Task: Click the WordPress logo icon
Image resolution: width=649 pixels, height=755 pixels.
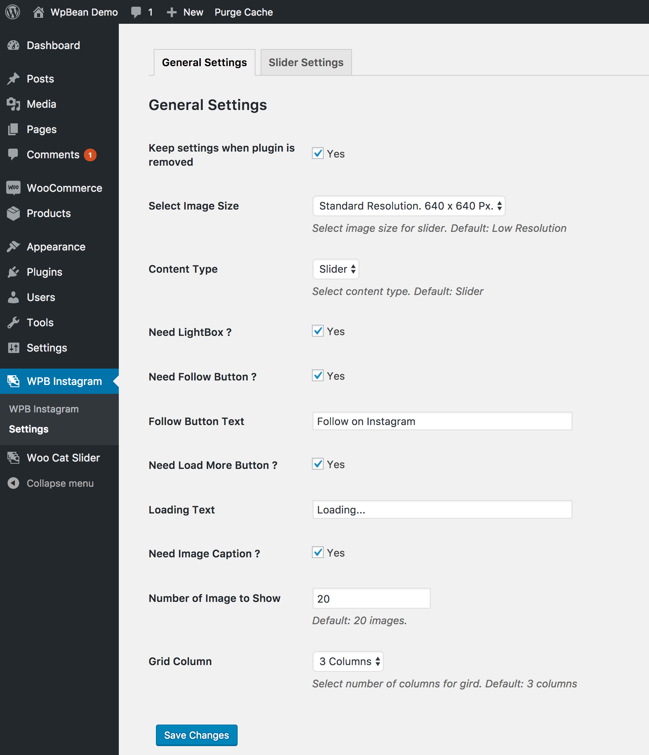Action: coord(13,12)
